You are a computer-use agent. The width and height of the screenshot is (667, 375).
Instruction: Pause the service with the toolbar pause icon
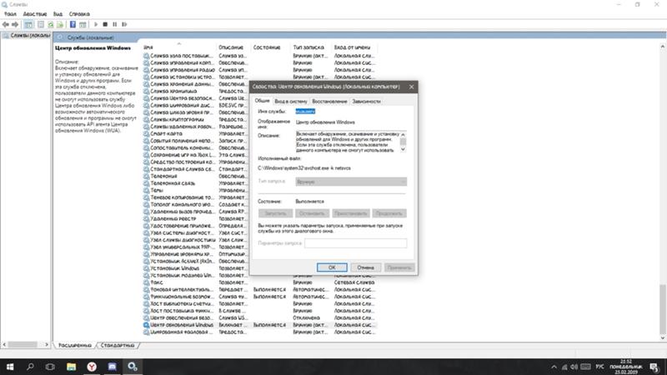[x=114, y=25]
